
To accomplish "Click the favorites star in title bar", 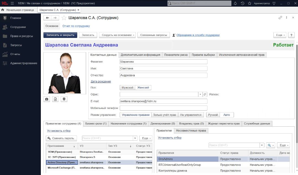I will [249, 3].
